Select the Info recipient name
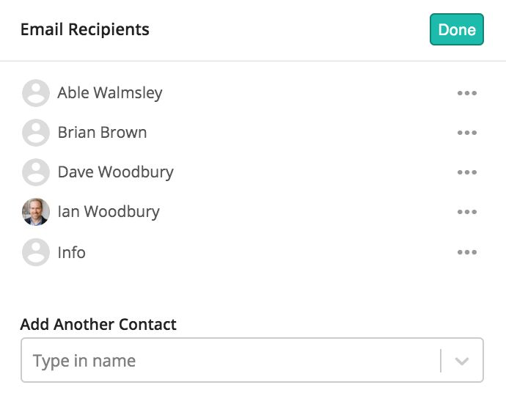The width and height of the screenshot is (506, 393). [x=72, y=252]
